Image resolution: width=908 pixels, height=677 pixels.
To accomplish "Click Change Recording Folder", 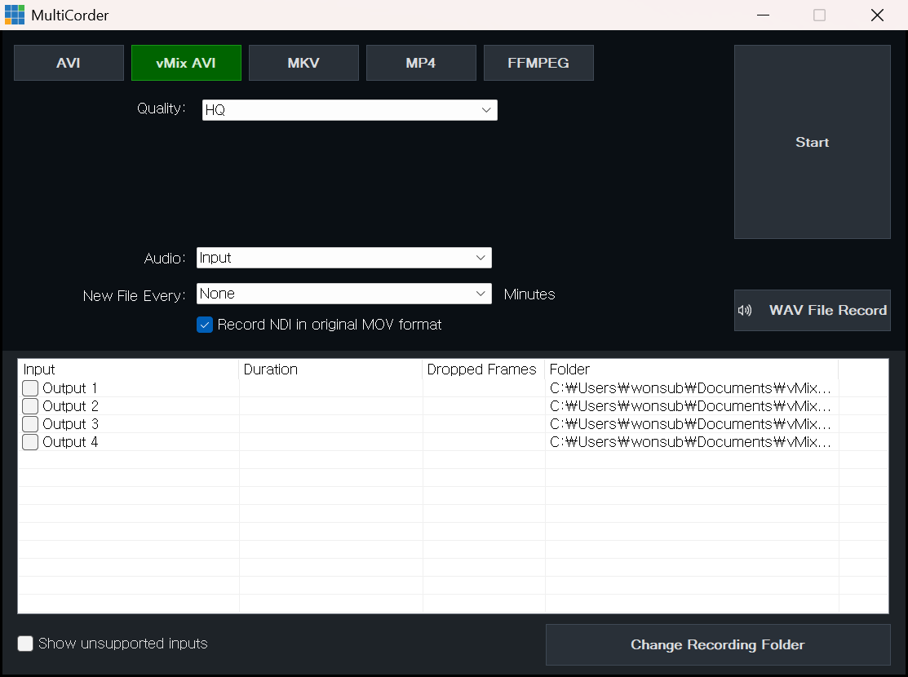I will (x=718, y=644).
